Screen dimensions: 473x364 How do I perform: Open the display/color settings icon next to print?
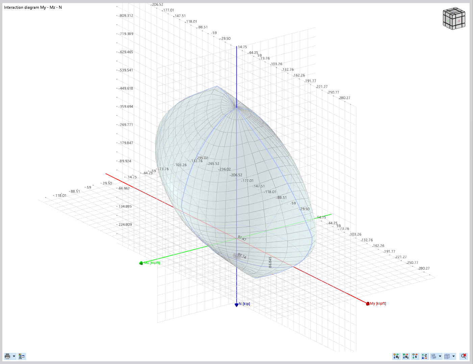(x=22, y=356)
